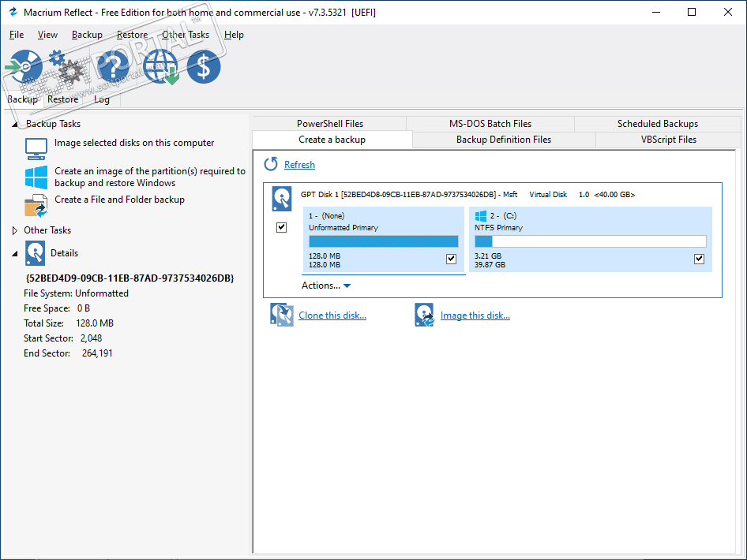Click the Refresh link

coord(299,165)
